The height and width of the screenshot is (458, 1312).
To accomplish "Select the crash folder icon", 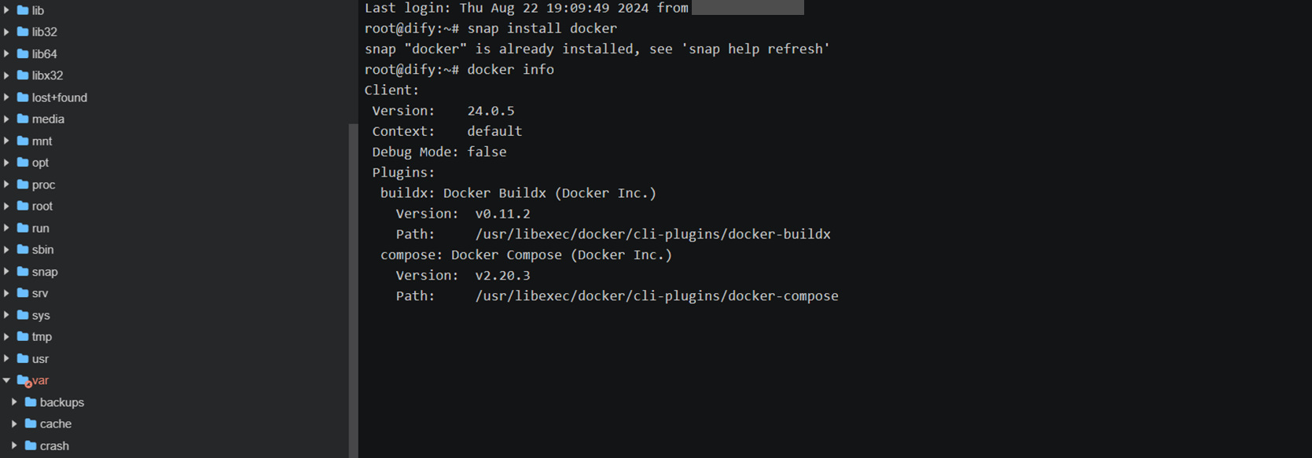I will [31, 446].
